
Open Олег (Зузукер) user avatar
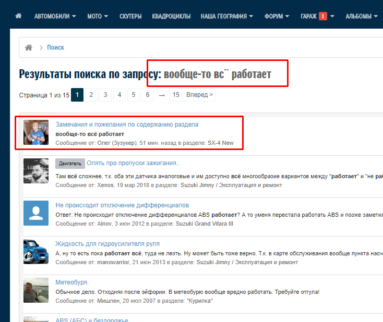pyautogui.click(x=36, y=132)
